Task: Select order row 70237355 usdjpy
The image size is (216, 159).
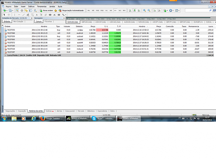Action: click(109, 30)
